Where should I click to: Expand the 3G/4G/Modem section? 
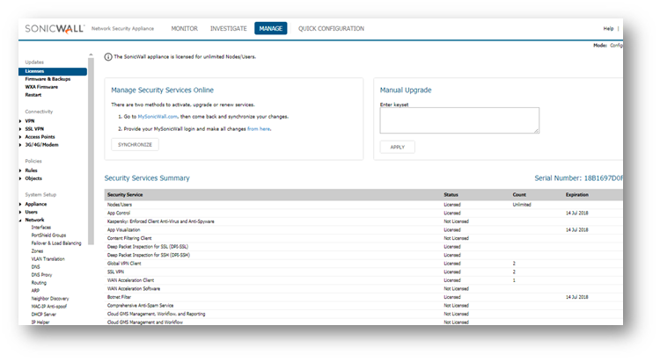20,144
